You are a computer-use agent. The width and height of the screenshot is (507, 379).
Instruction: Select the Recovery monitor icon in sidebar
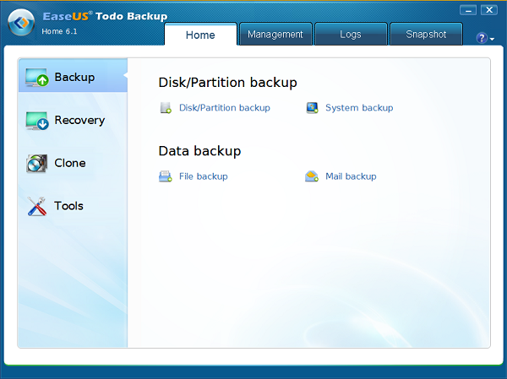point(37,121)
